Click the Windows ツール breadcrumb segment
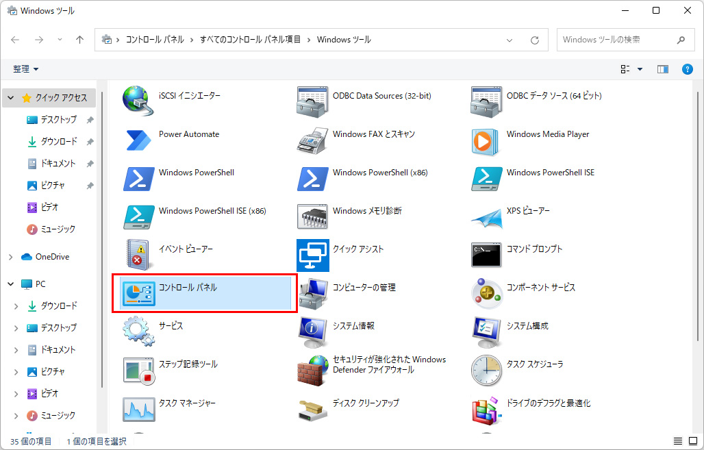This screenshot has width=704, height=450. (344, 40)
